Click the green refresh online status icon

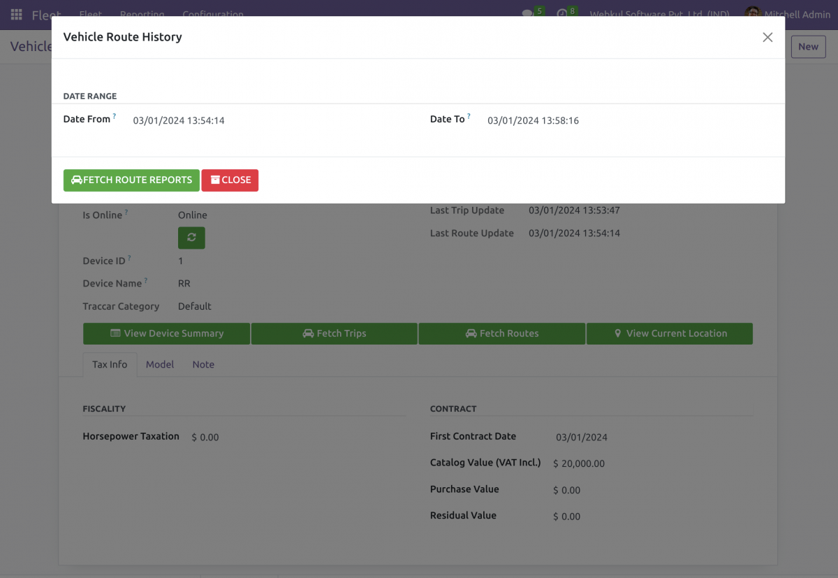click(191, 238)
